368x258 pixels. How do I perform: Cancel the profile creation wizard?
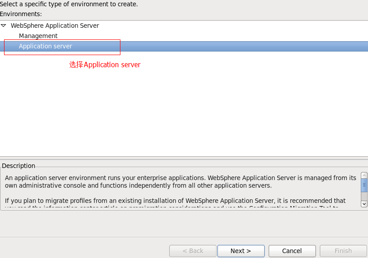(292, 251)
